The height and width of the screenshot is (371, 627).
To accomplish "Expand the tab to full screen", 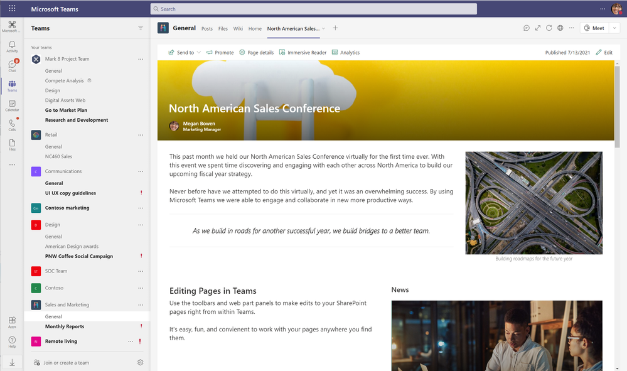I will point(537,28).
